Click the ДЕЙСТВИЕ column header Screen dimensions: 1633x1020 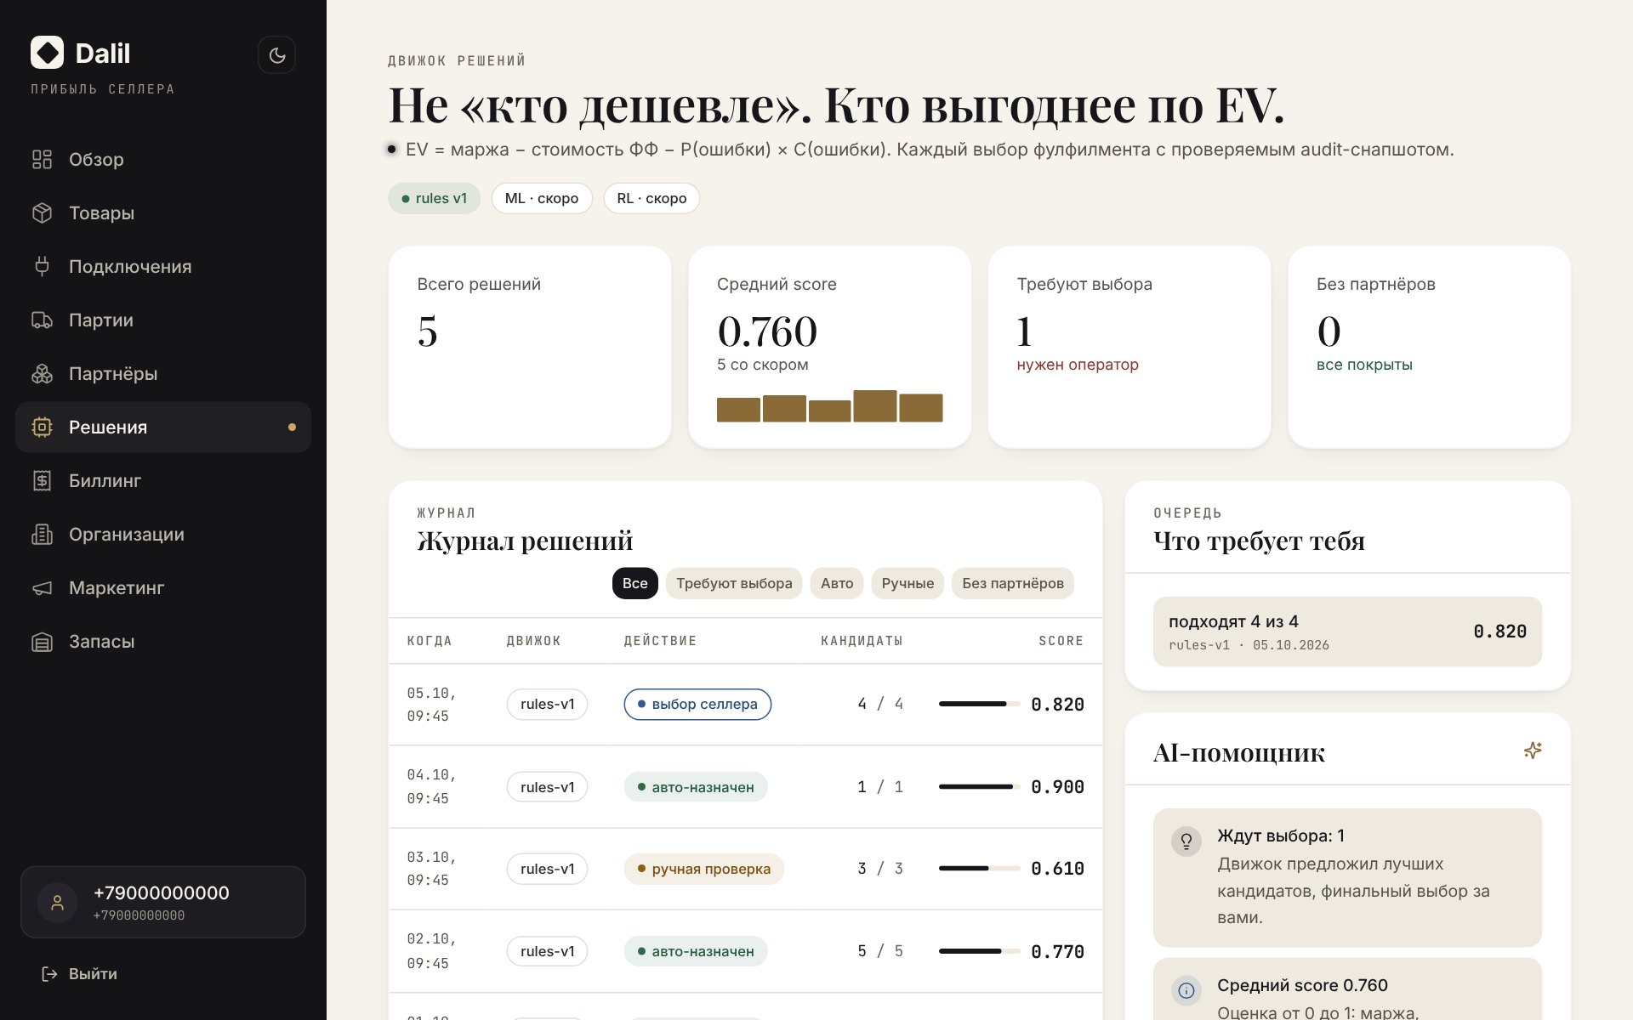(x=660, y=641)
